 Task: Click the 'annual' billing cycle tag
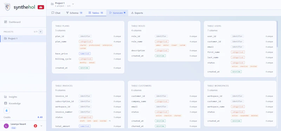pos(92,63)
